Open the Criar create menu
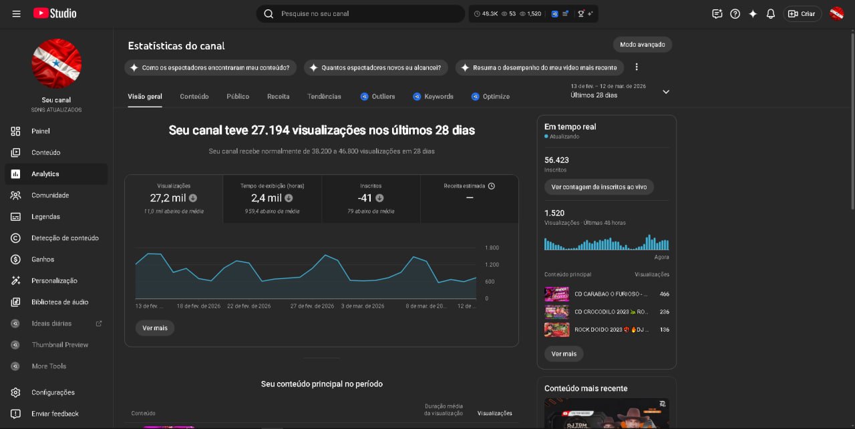 point(802,13)
